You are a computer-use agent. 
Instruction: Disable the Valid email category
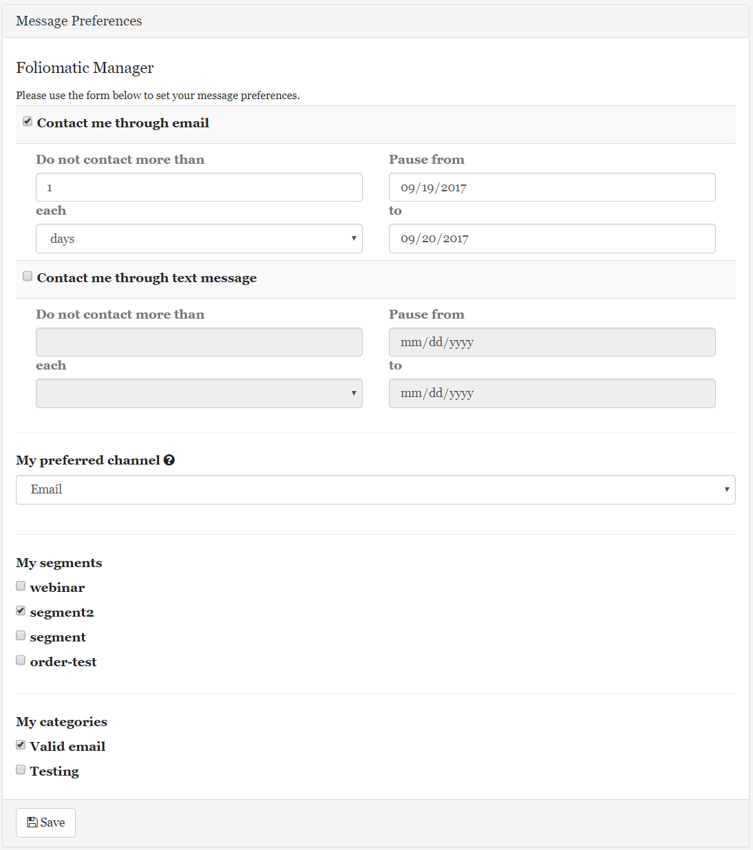pyautogui.click(x=20, y=744)
